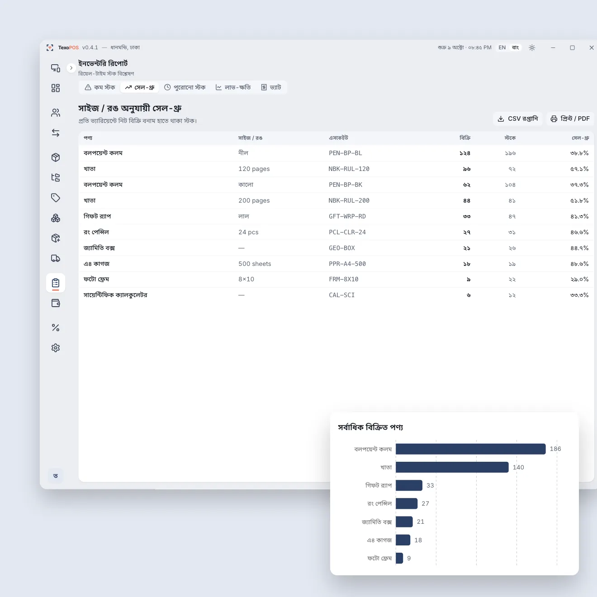Open the settings gear in sidebar
This screenshot has height=597, width=597.
point(56,348)
